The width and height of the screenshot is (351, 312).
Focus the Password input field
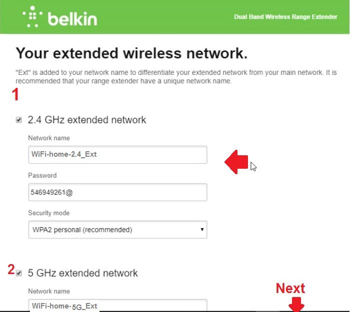click(x=117, y=192)
